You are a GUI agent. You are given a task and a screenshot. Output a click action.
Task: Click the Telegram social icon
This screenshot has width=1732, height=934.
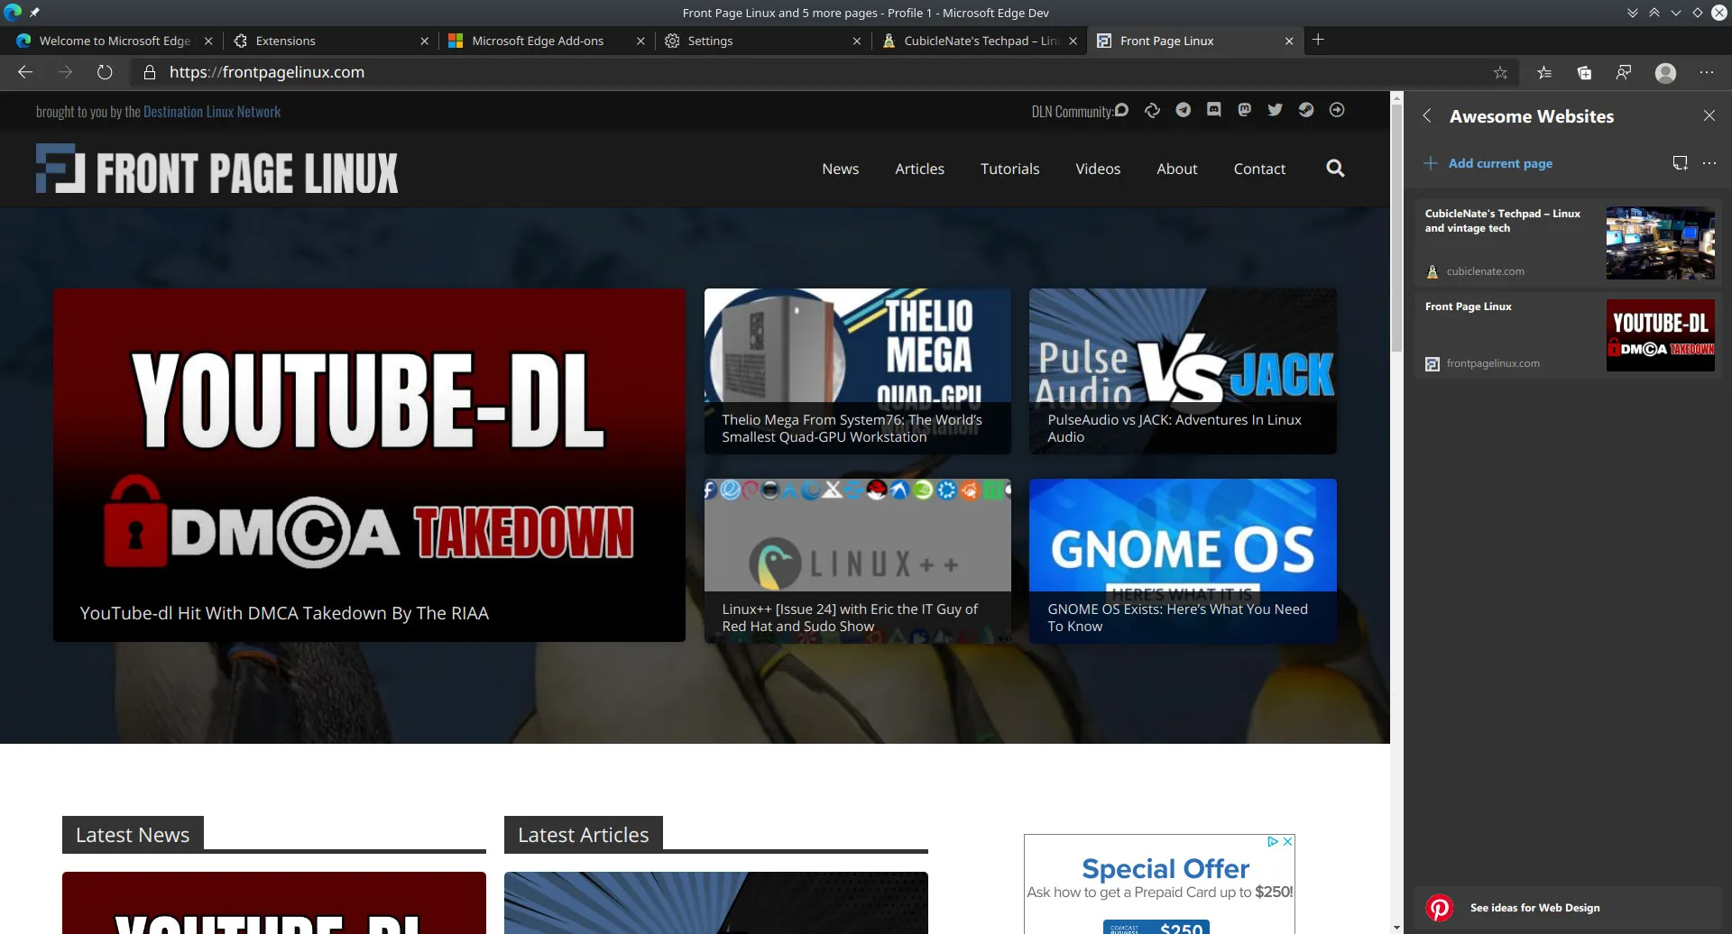click(1184, 109)
